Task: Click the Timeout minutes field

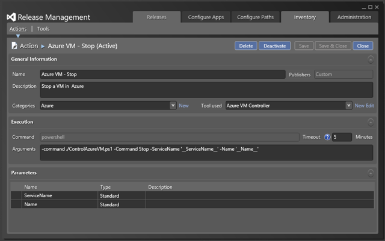Action: (x=342, y=137)
